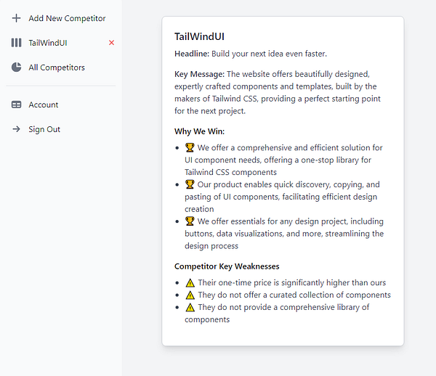
Task: Click the columns icon beside TailWindUI
Action: 17,43
